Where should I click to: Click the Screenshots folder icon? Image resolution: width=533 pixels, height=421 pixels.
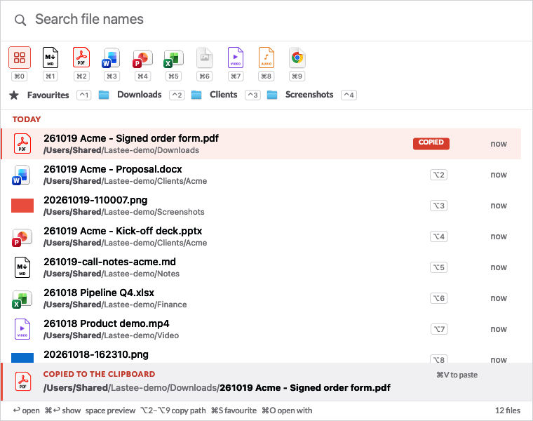272,95
